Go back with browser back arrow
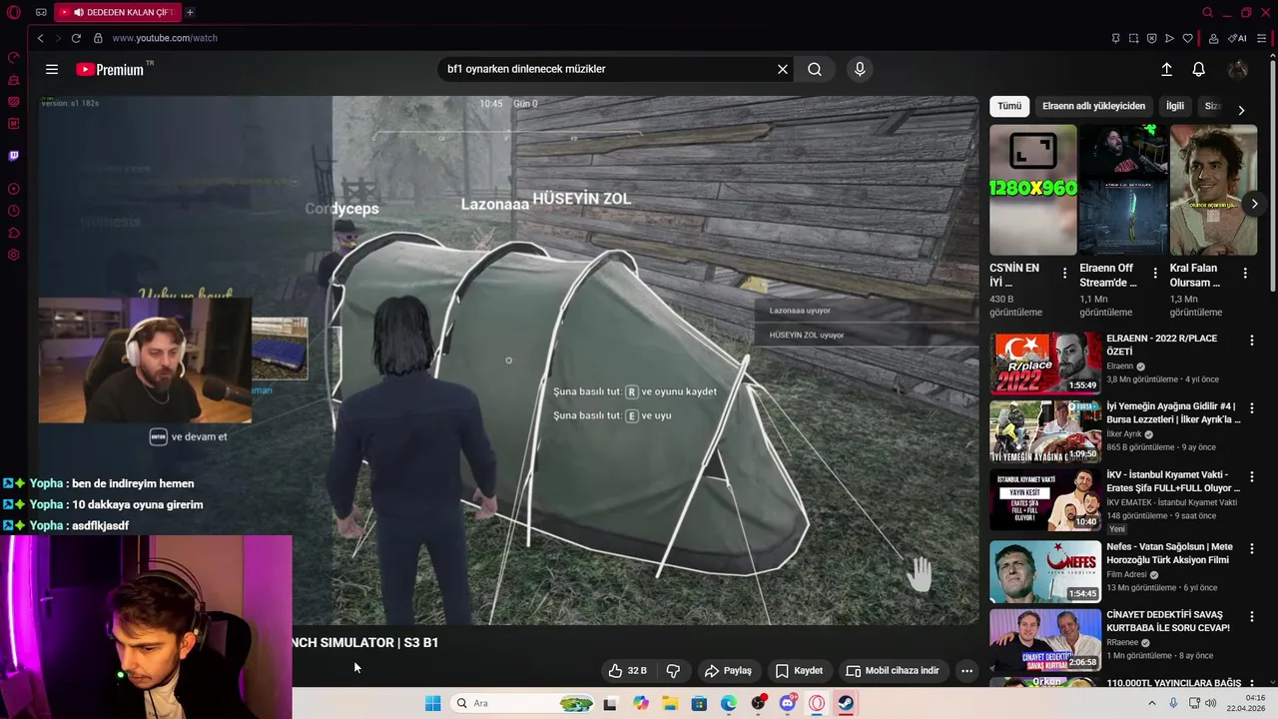This screenshot has width=1278, height=719. pyautogui.click(x=40, y=38)
